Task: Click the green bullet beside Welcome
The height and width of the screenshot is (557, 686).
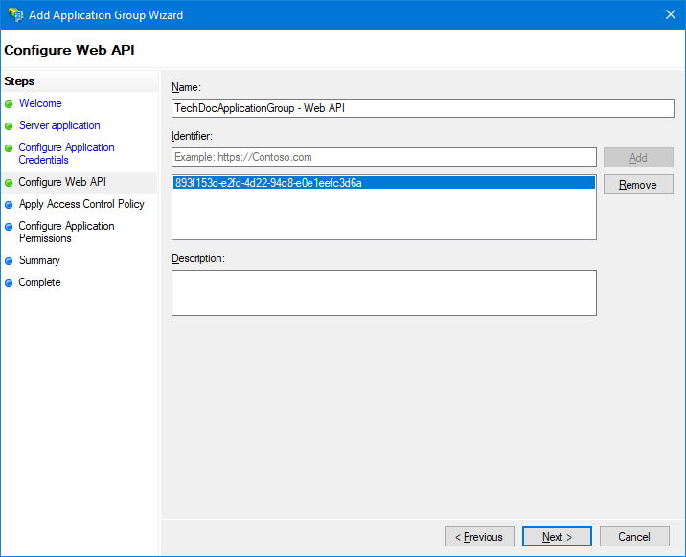Action: pyautogui.click(x=9, y=104)
